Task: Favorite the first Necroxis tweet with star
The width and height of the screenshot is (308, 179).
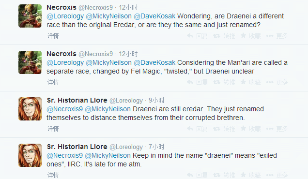Action: pyautogui.click(x=251, y=36)
